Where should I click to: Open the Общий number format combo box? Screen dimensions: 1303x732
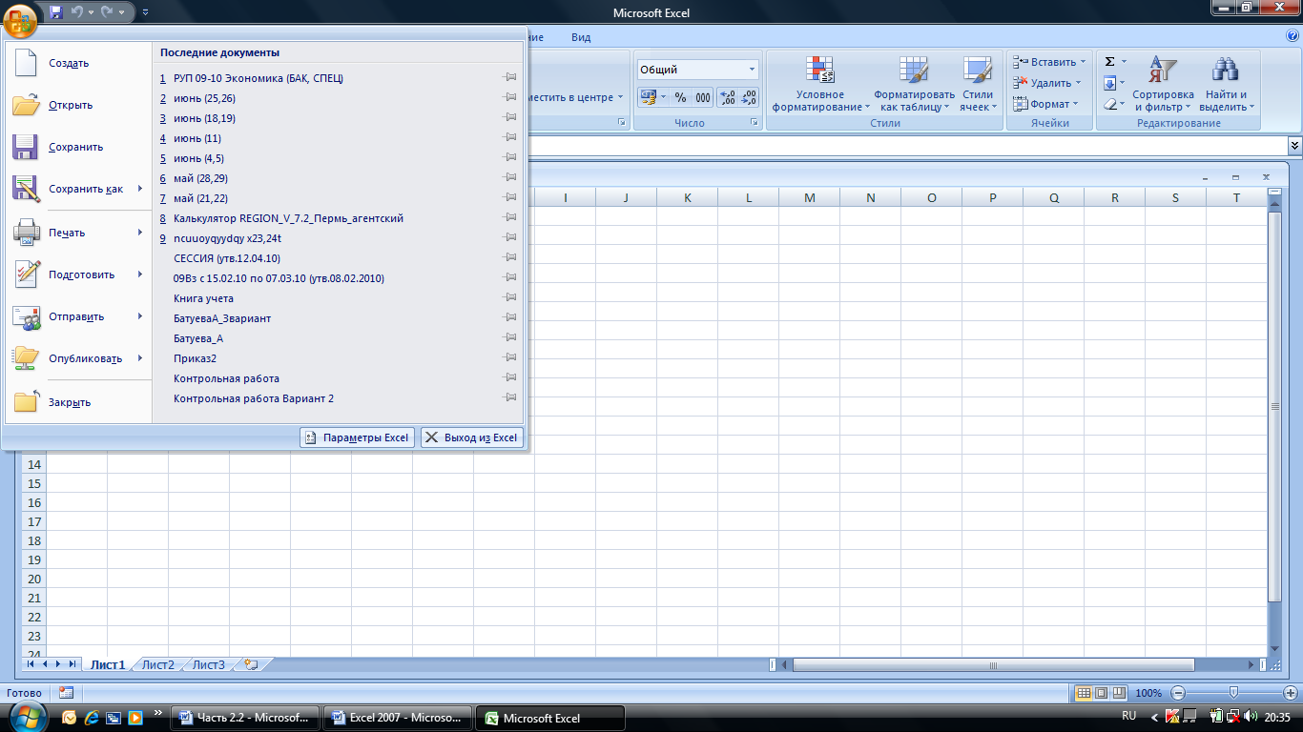[x=697, y=70]
